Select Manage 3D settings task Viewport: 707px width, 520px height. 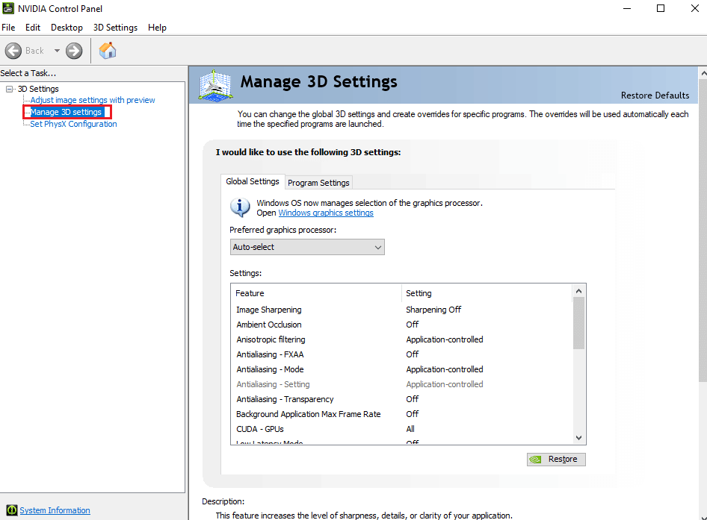coord(66,112)
